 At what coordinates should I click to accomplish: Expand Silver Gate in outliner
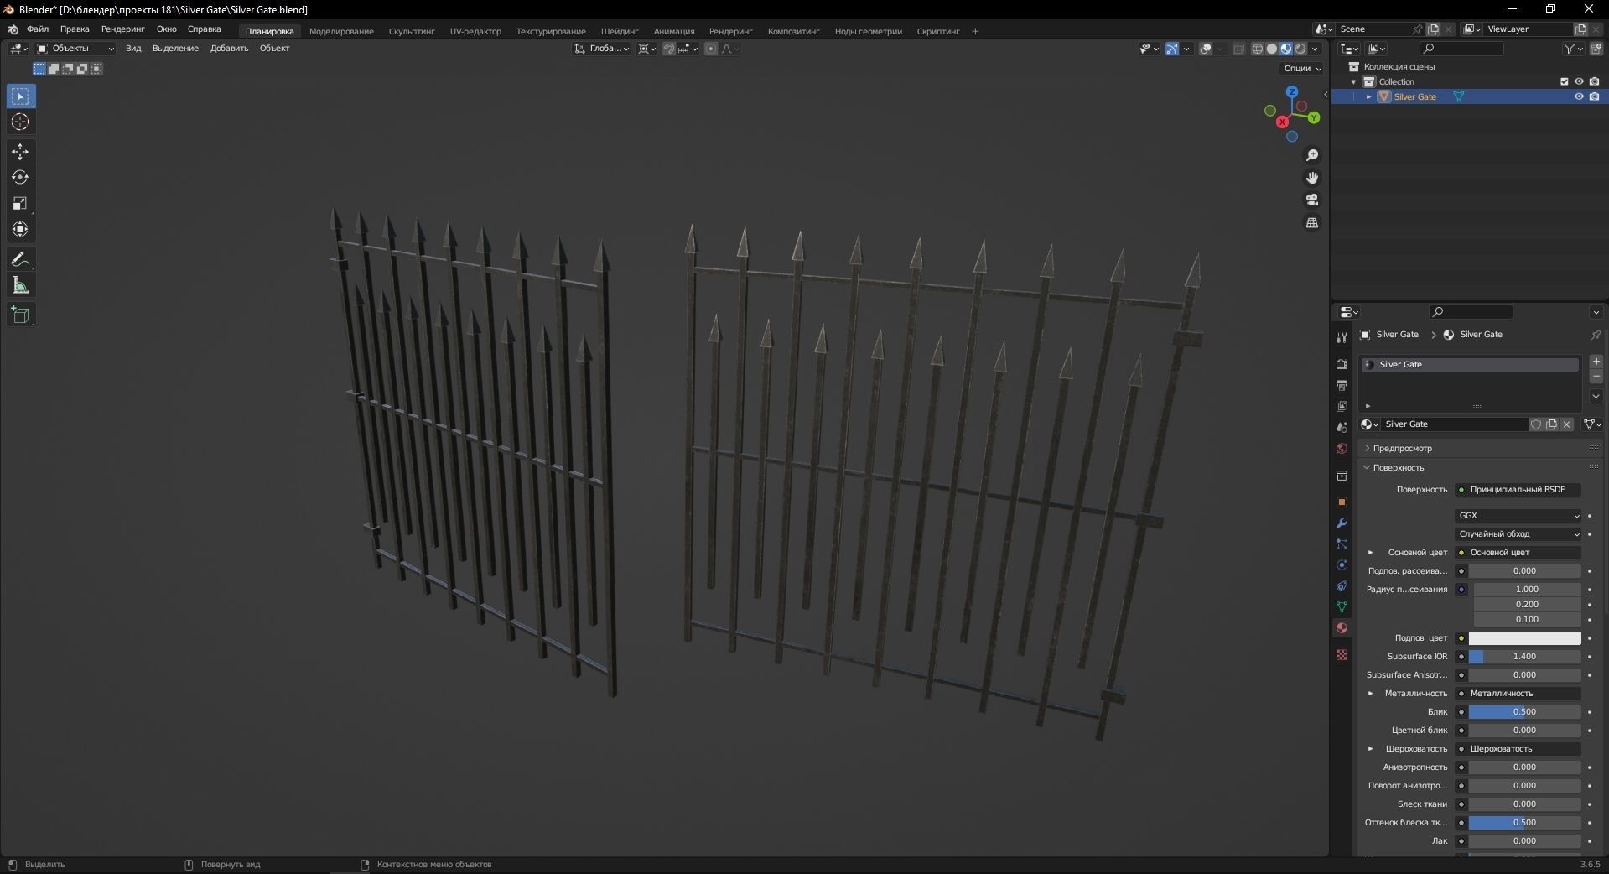(1368, 96)
